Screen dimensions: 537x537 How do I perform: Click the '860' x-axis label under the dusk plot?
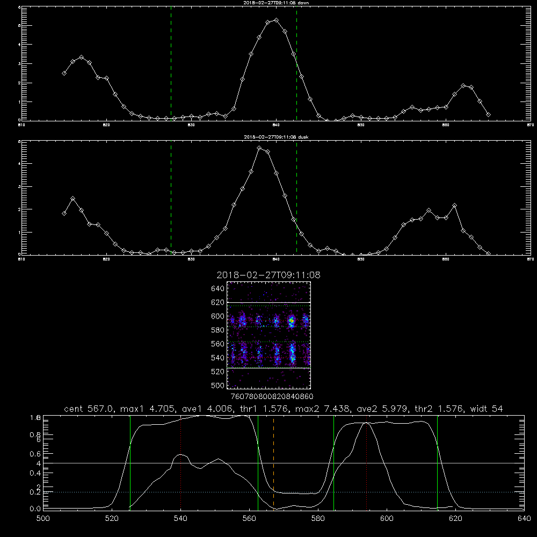(x=446, y=259)
